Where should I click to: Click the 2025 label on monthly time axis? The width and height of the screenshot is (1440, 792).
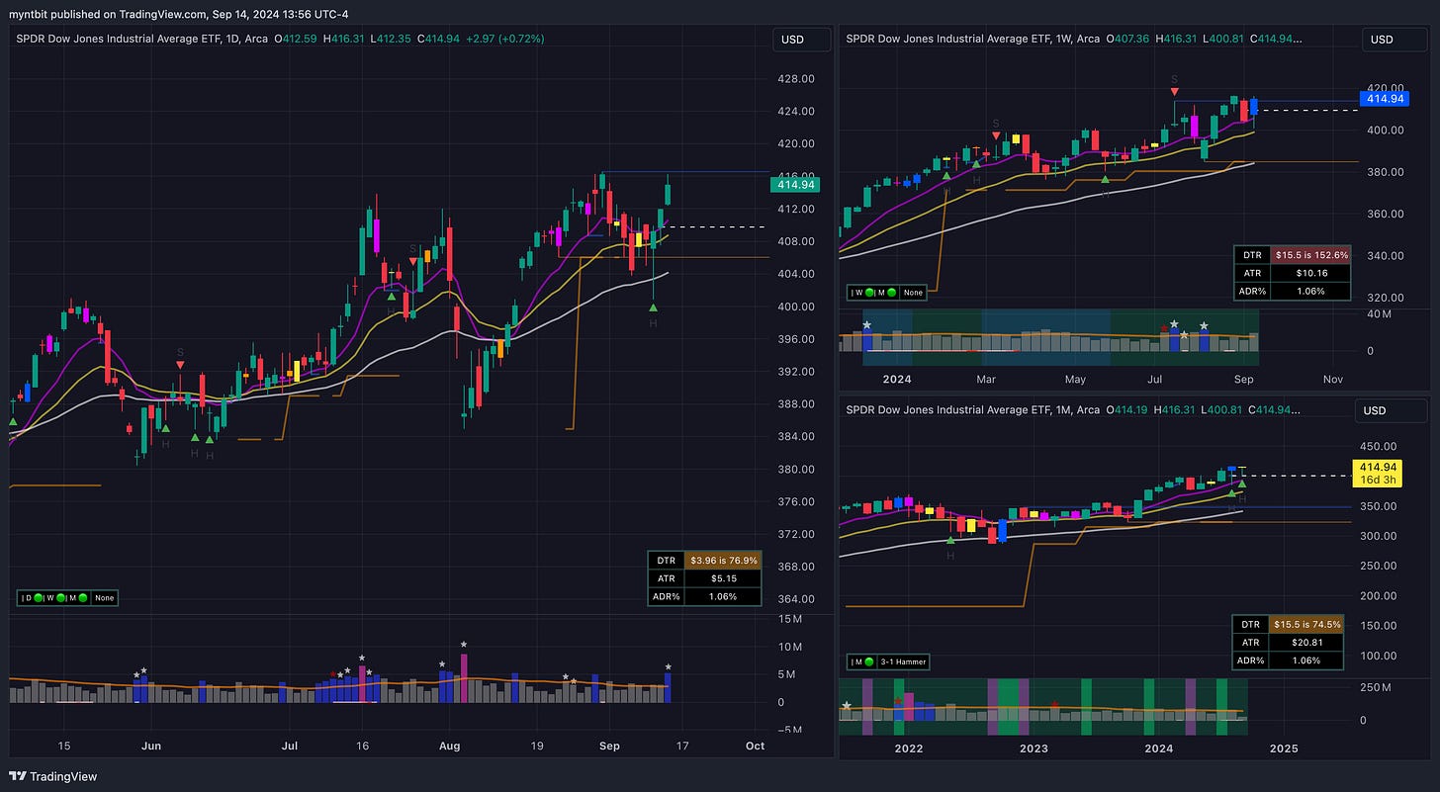click(1283, 748)
